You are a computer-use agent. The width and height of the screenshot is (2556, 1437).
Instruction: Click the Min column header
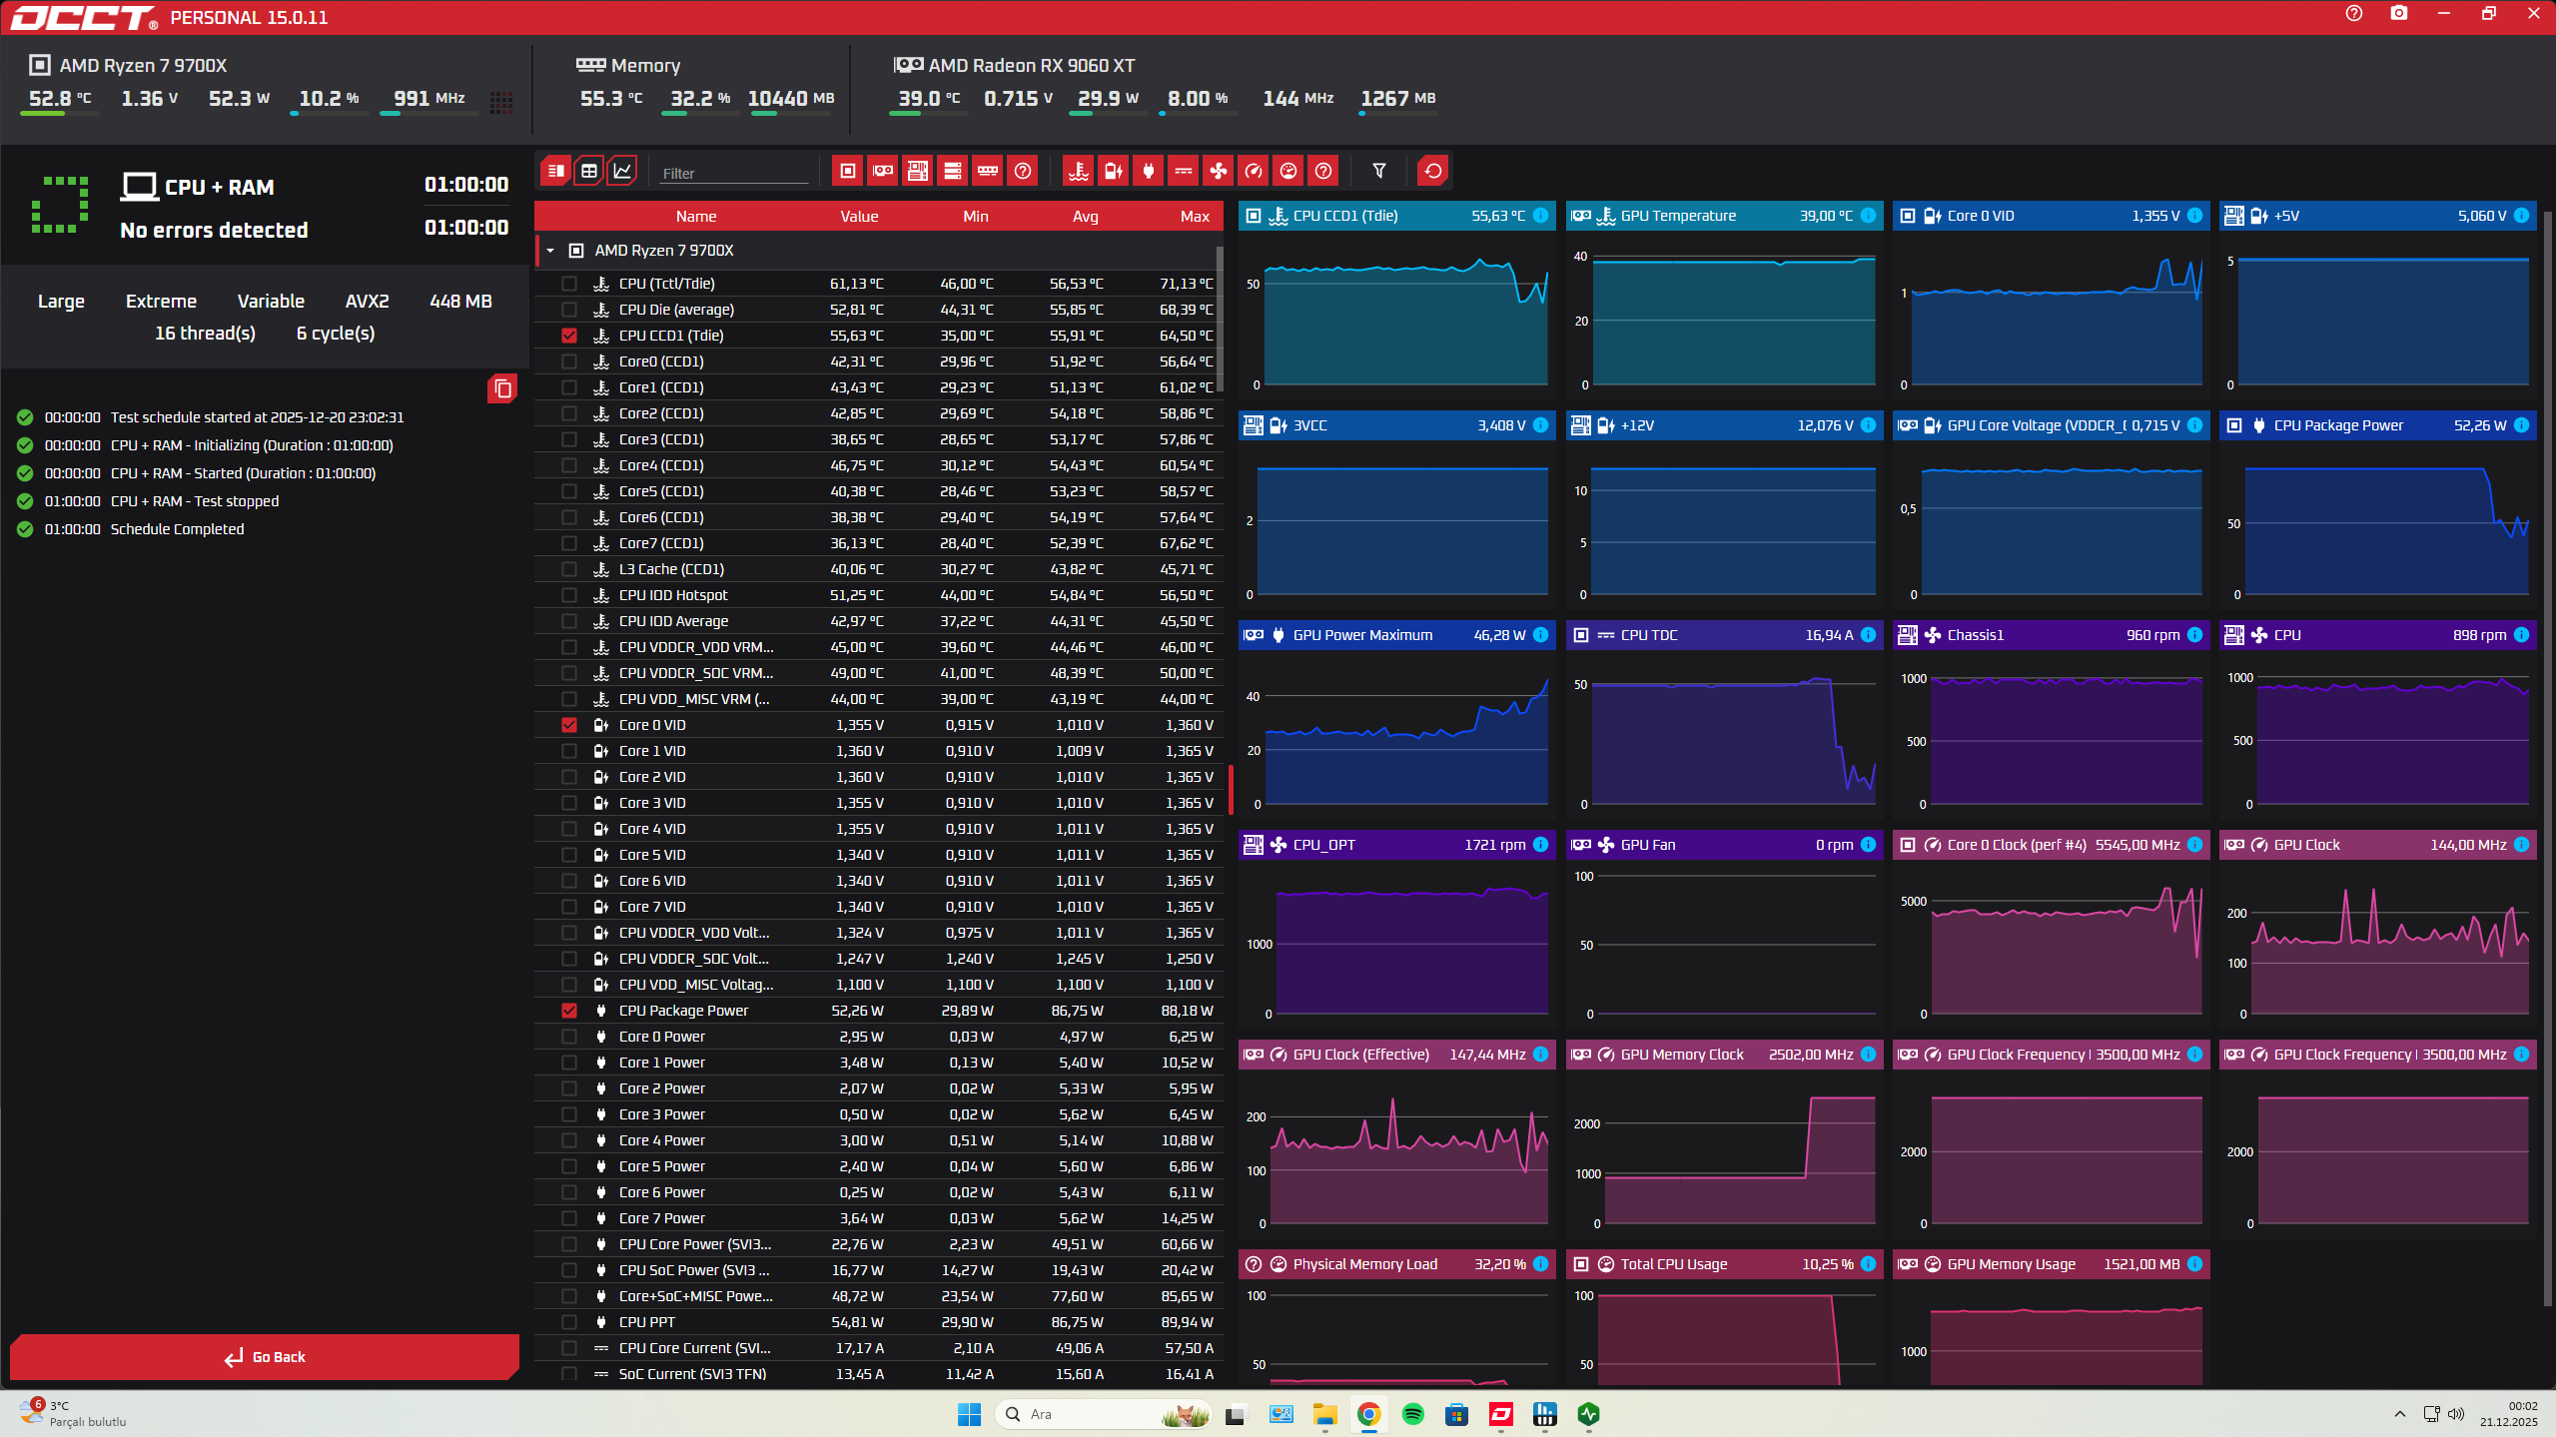(976, 217)
